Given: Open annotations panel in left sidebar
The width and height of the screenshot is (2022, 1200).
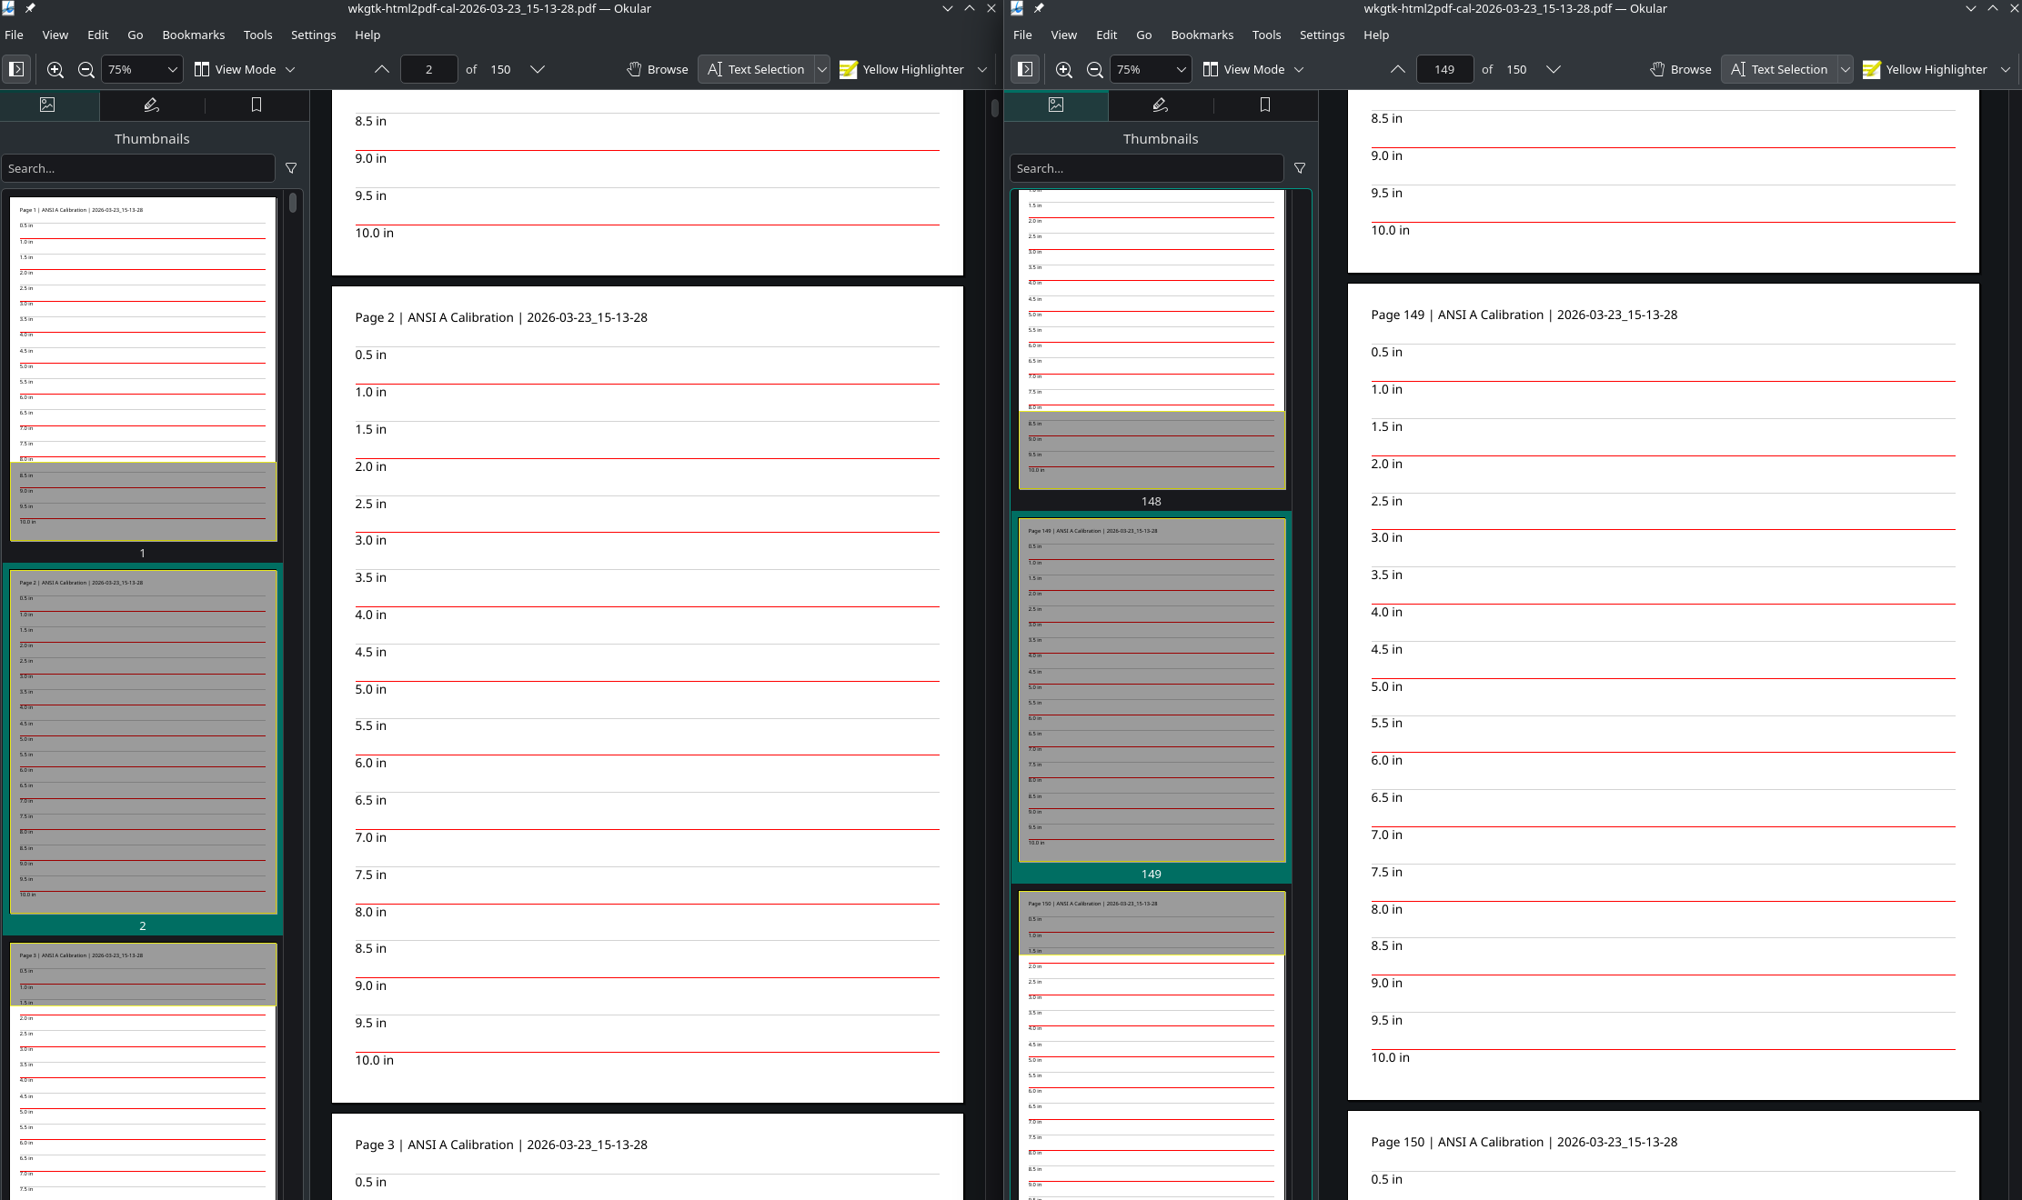Looking at the screenshot, I should pyautogui.click(x=152, y=105).
